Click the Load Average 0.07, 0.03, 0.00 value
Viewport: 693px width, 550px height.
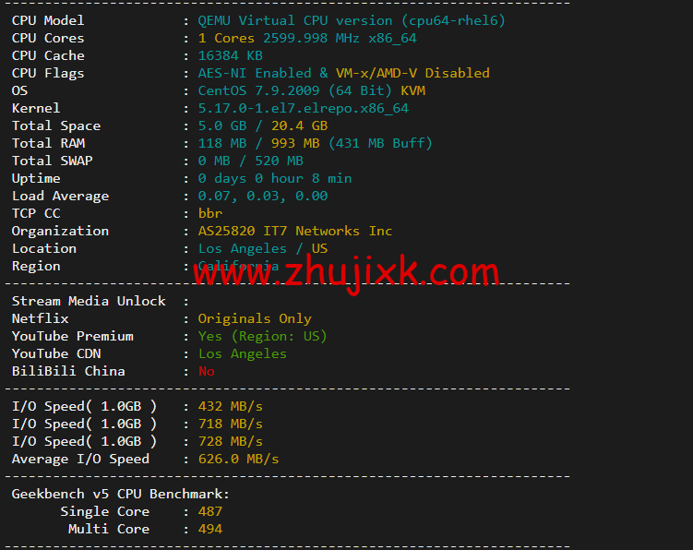tap(262, 197)
